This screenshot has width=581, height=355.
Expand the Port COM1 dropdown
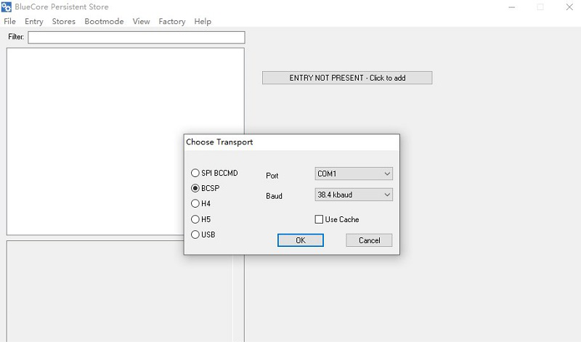coord(354,174)
